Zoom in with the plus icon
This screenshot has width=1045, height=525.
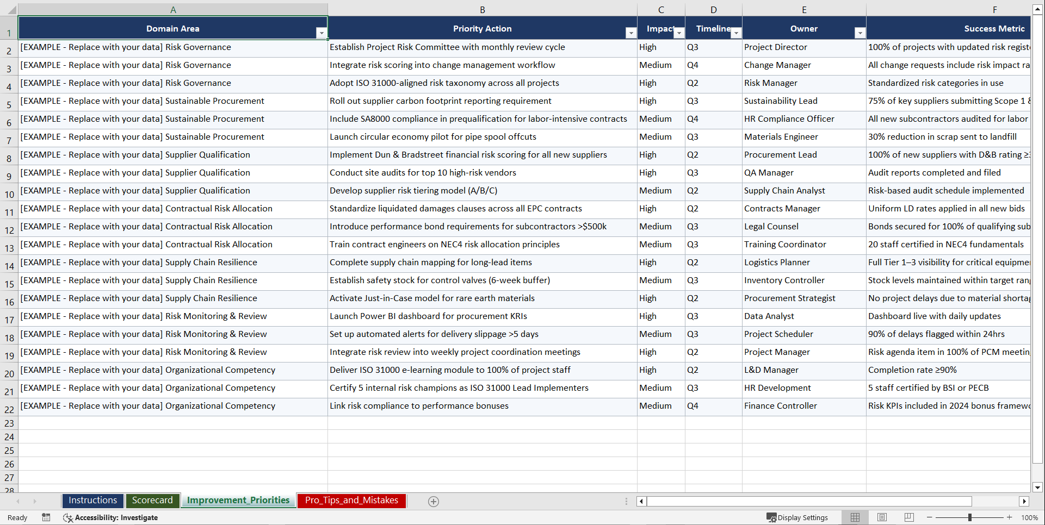[x=1010, y=517]
